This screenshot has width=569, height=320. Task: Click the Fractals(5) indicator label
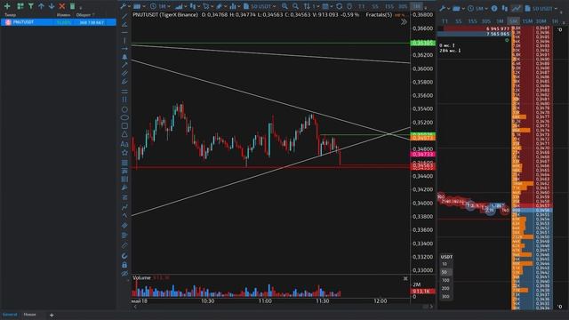click(379, 15)
